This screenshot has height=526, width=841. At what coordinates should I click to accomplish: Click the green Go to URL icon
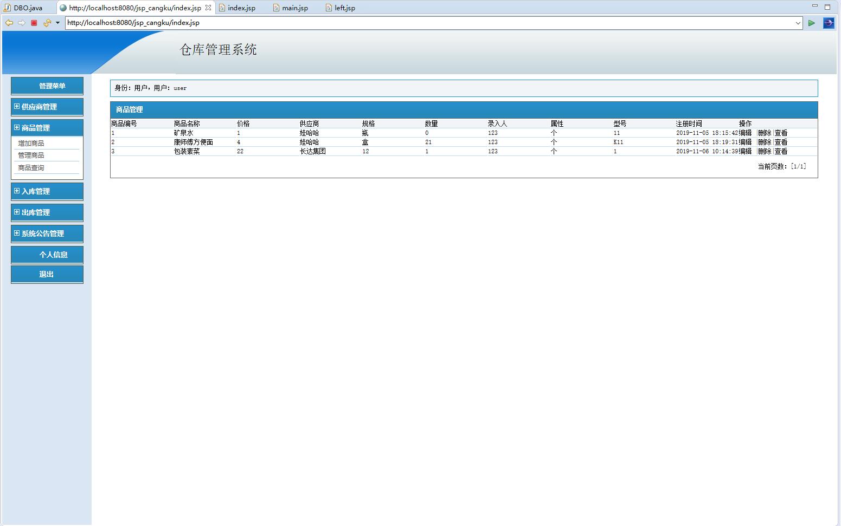pyautogui.click(x=811, y=23)
